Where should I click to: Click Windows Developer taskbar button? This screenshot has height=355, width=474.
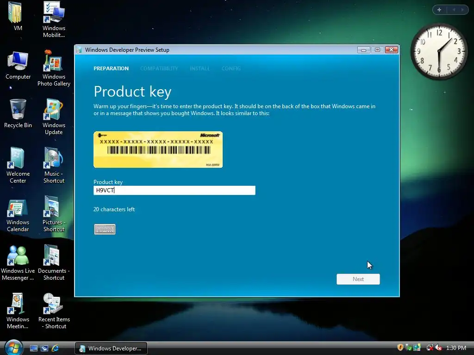(111, 348)
